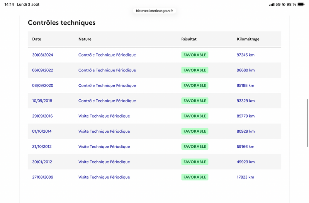Click the page vertical scrollbar
The width and height of the screenshot is (309, 203).
307,123
